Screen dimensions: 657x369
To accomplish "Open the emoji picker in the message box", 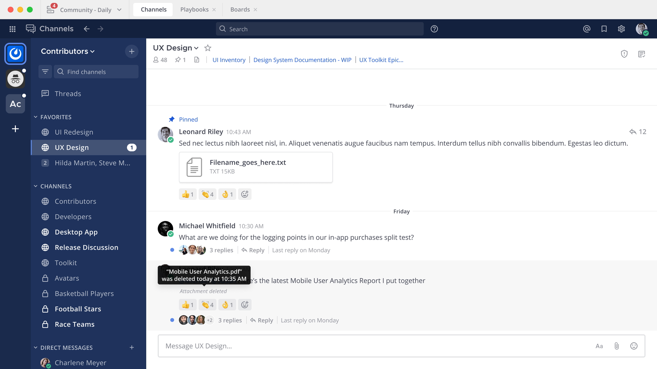I will (634, 346).
